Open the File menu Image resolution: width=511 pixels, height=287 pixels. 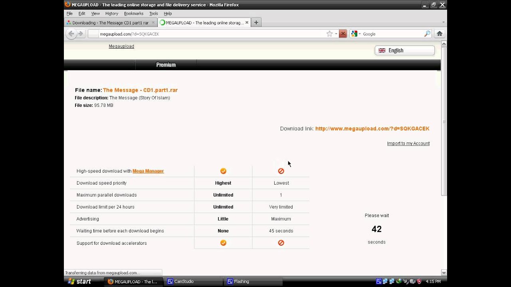(x=69, y=14)
